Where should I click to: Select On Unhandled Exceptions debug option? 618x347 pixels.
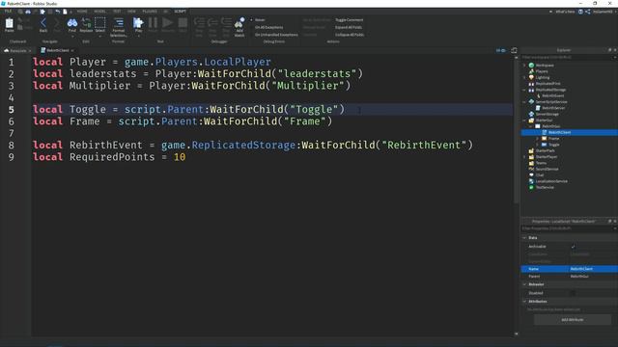coord(276,35)
